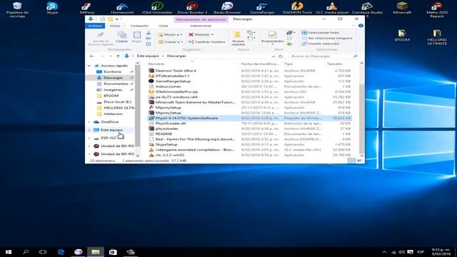Launch the MiPony desktop shortcut
Viewport: 457px width, 257px height.
pos(87,8)
